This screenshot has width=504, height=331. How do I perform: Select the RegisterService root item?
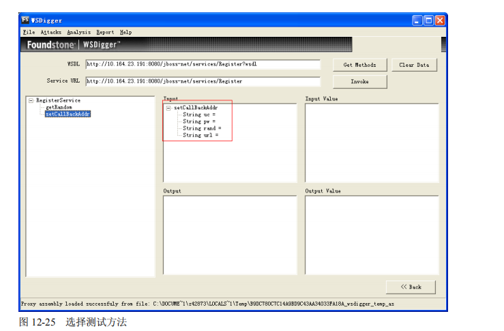point(58,100)
